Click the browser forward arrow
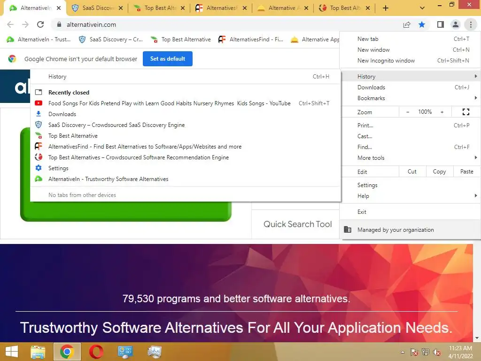 [25, 24]
